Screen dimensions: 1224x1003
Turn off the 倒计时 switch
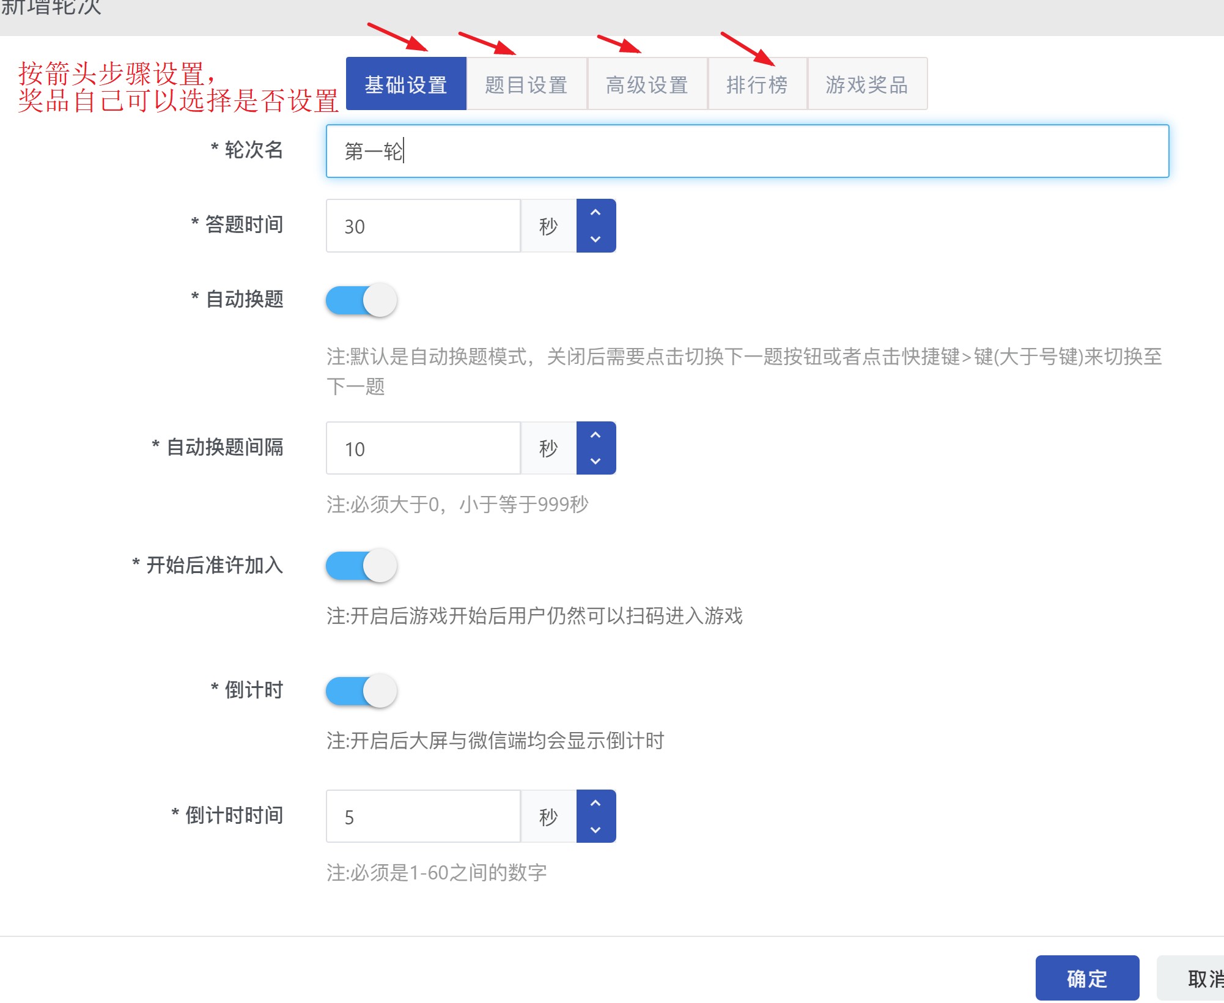[361, 691]
